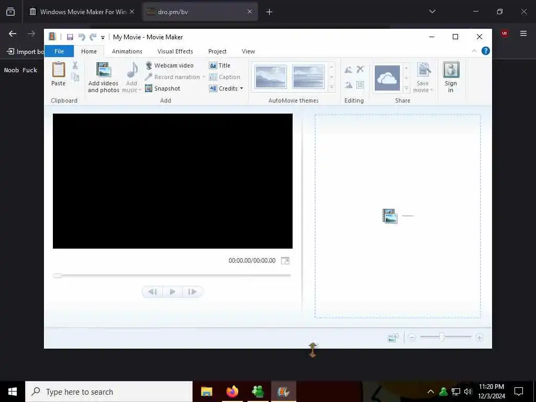Image resolution: width=536 pixels, height=402 pixels.
Task: Step to next frame
Action: [193, 292]
